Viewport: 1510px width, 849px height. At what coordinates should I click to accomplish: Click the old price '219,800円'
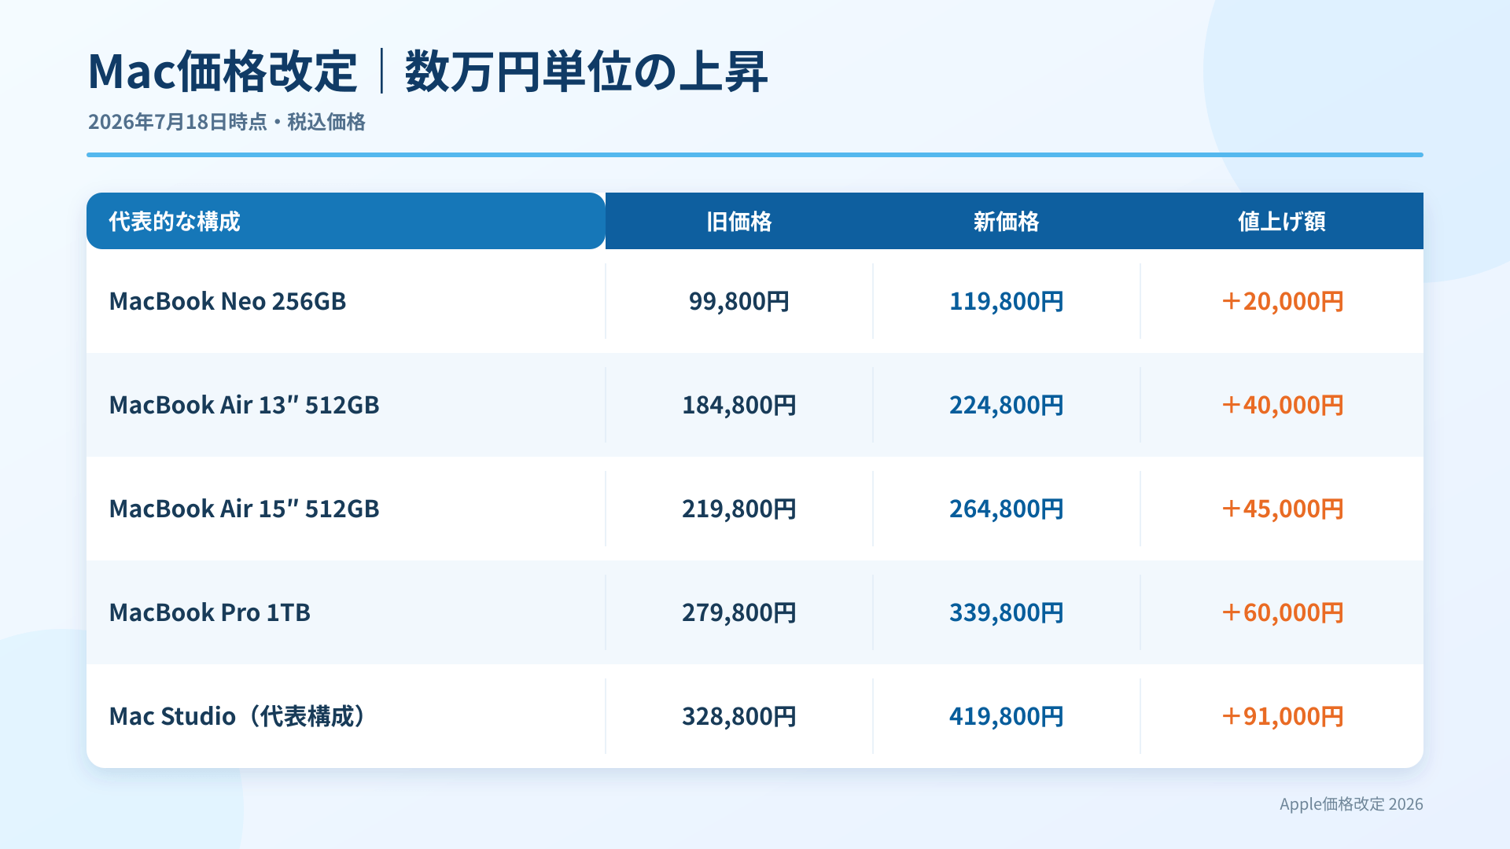pos(738,509)
